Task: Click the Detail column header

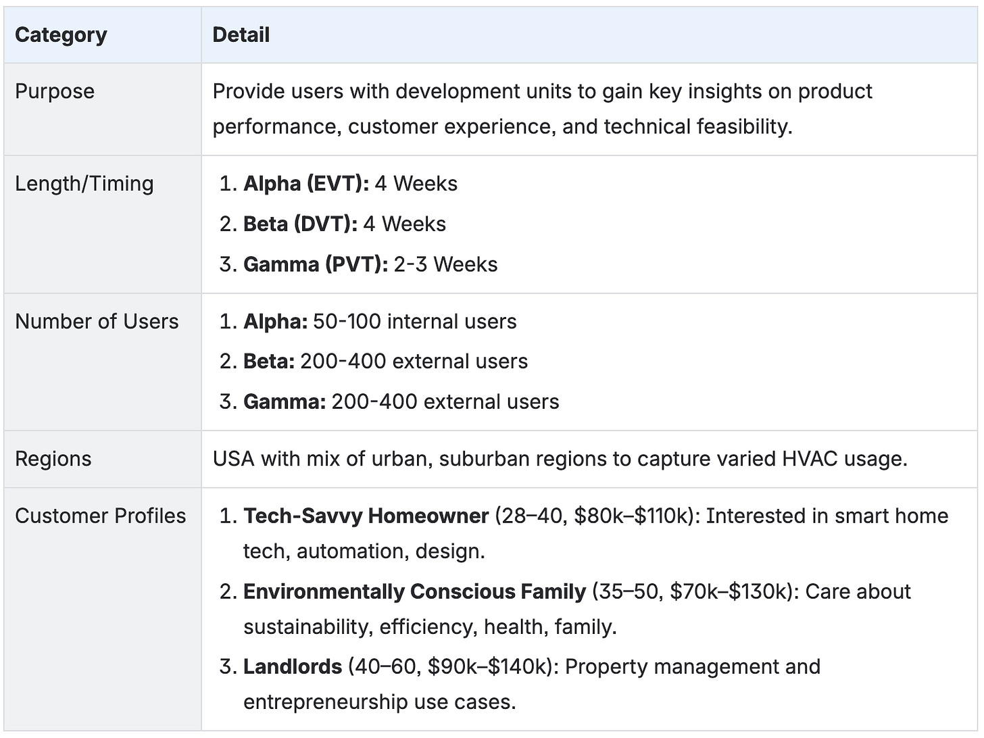Action: [x=241, y=35]
